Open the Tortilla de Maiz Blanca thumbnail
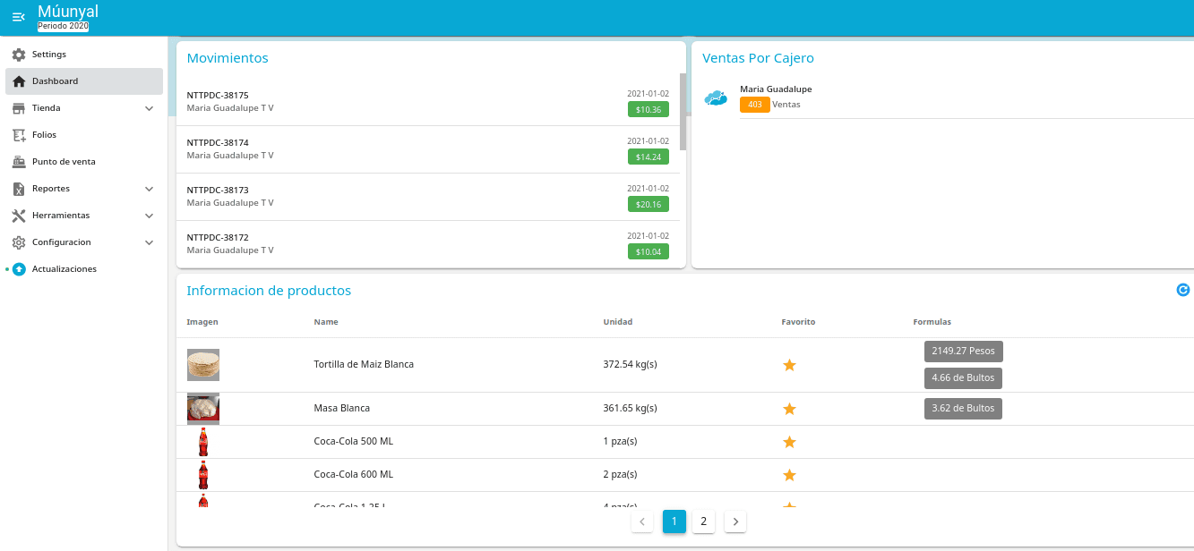The height and width of the screenshot is (551, 1194). tap(203, 365)
